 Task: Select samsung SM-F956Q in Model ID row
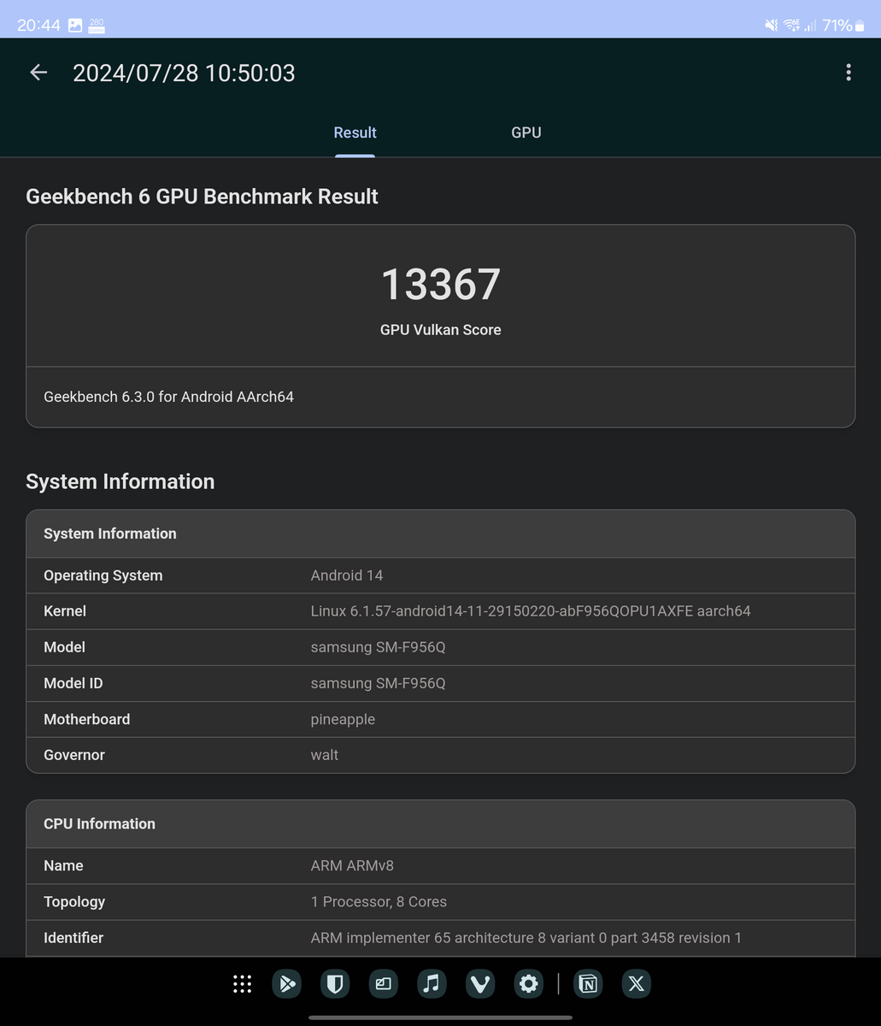(x=378, y=683)
